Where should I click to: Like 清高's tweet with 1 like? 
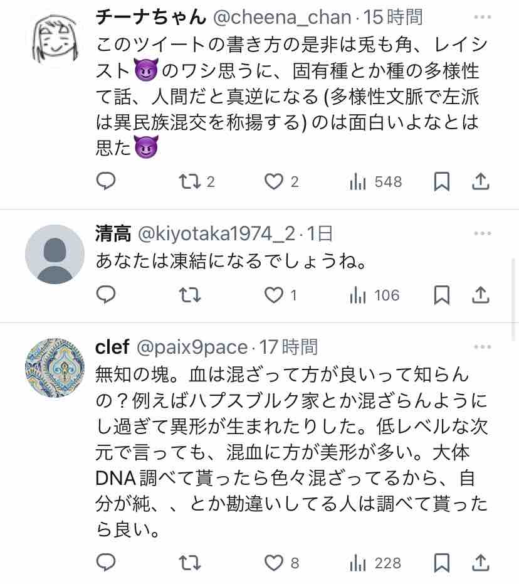273,295
